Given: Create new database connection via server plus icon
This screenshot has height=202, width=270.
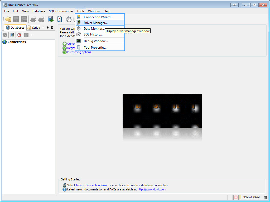Looking at the screenshot, I should point(51,19).
